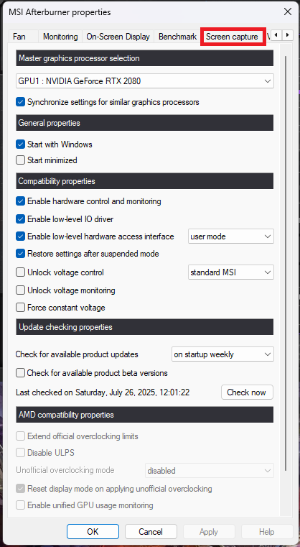Viewport: 300px width, 547px height.
Task: Open the Screen capture tab
Action: pos(233,37)
